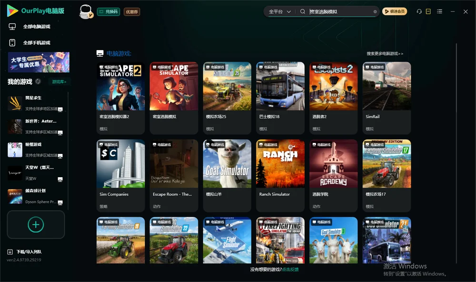Open the Flight Simulator game cover
Viewport: 476px width, 282px height.
pyautogui.click(x=227, y=240)
